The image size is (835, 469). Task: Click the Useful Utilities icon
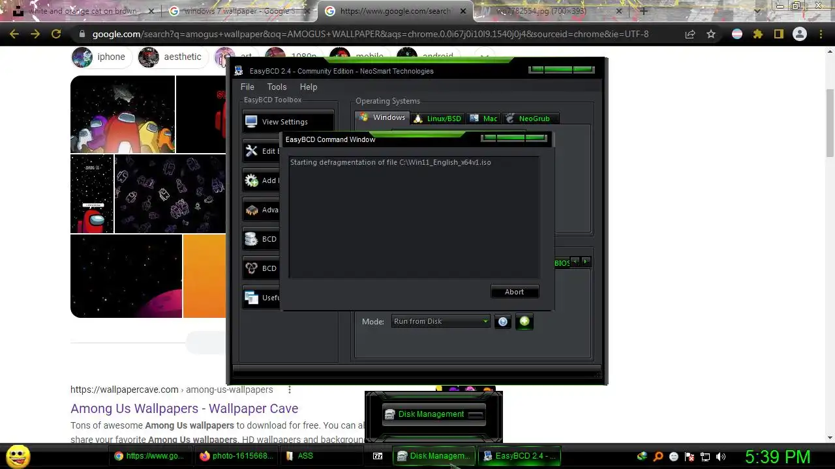point(252,298)
